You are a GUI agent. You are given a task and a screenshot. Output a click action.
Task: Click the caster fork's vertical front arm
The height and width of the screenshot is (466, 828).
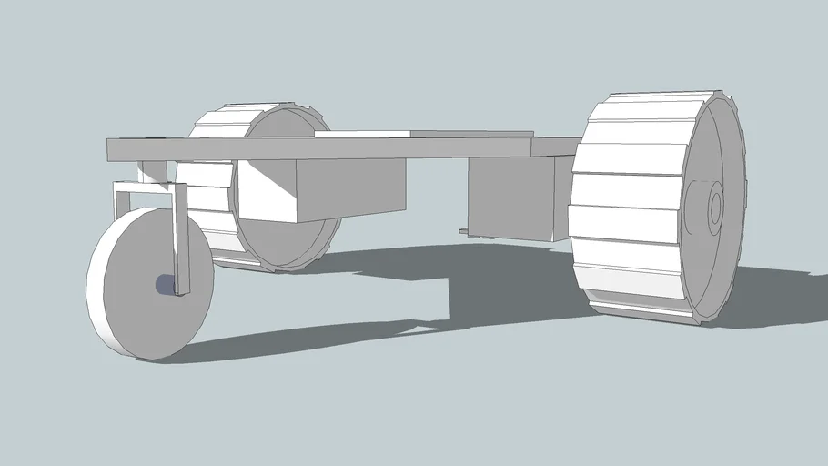tap(181, 238)
